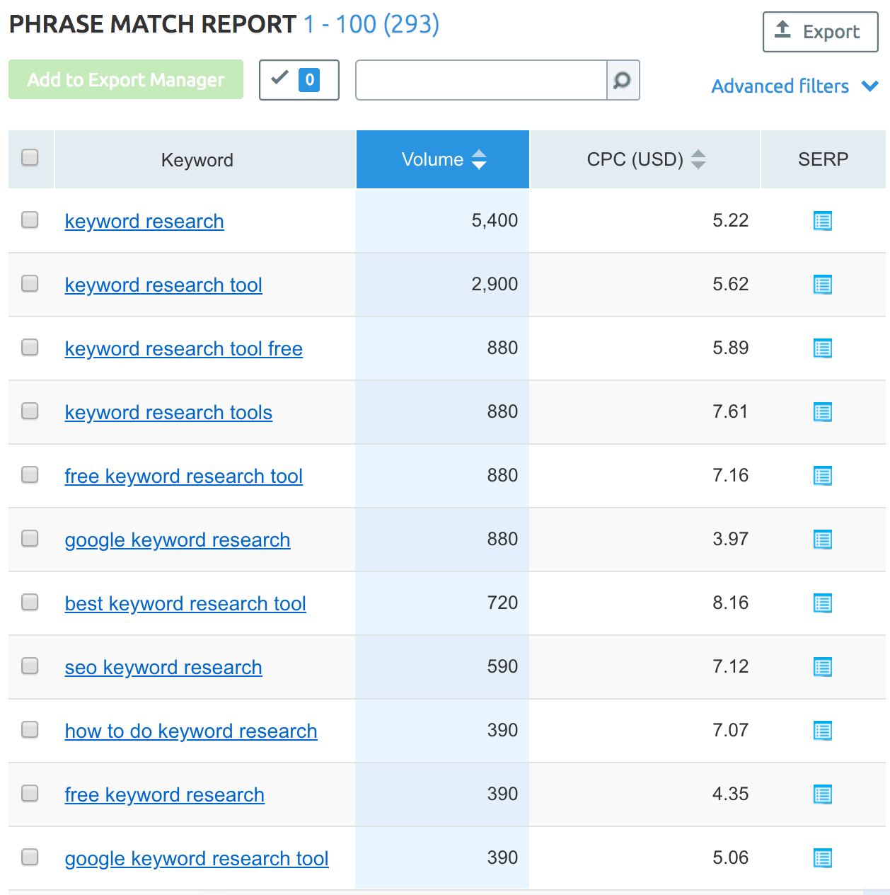
Task: Select the keyword research row checkbox
Action: point(30,220)
